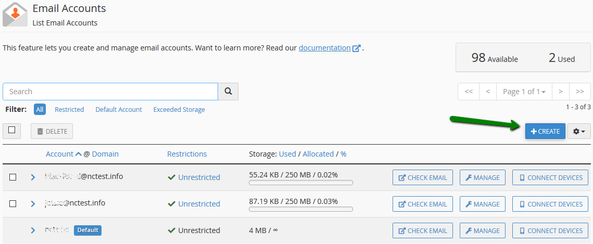Click into the Search input field
The height and width of the screenshot is (244, 593).
point(110,92)
